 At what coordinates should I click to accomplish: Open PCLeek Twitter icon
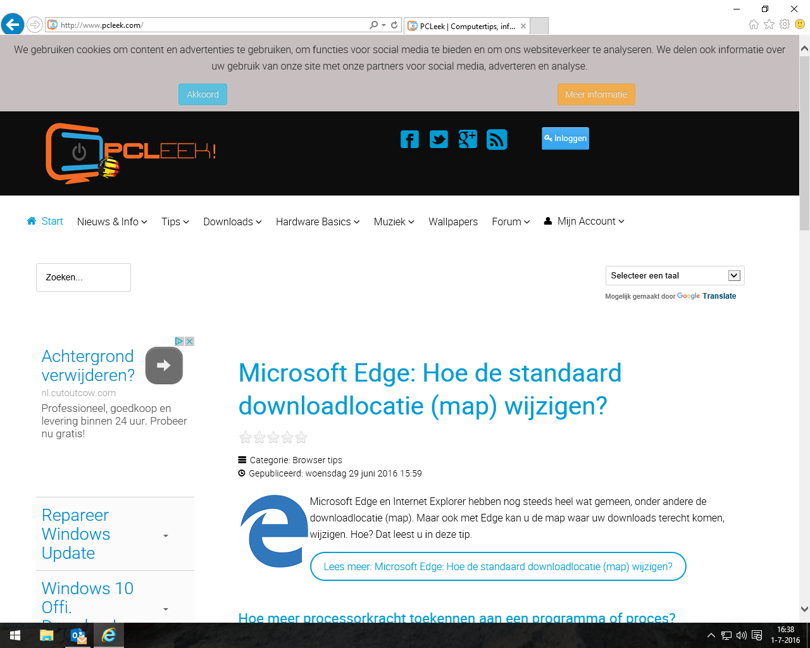click(439, 139)
